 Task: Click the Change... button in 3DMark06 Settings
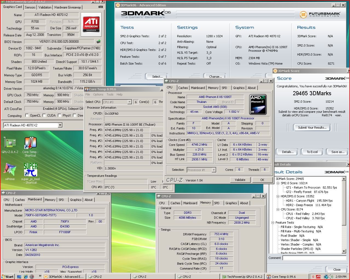215,77
